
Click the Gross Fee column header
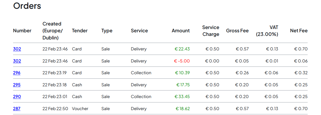pyautogui.click(x=237, y=31)
